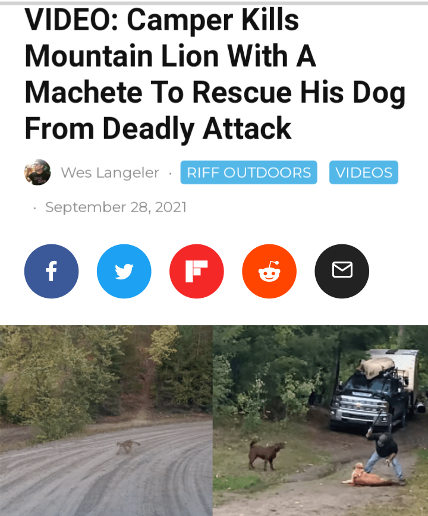Email the article using the envelope icon
This screenshot has width=428, height=516.
[x=342, y=271]
